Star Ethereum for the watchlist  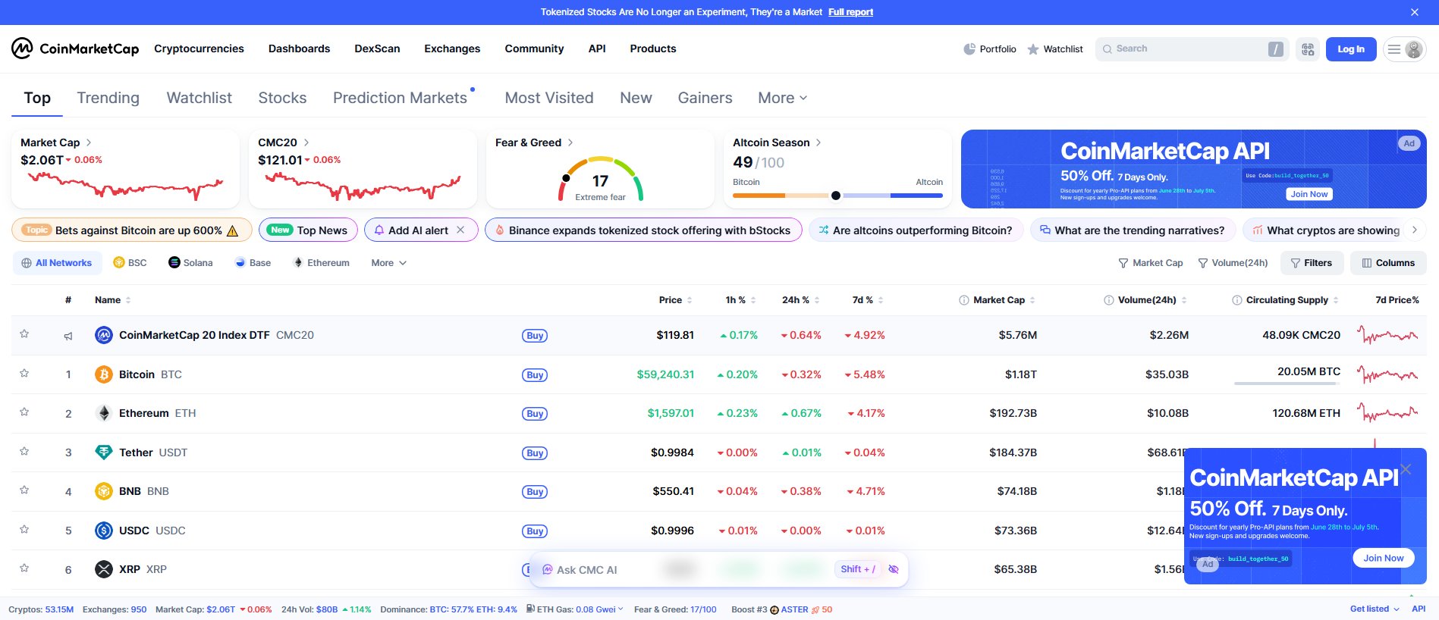click(24, 412)
